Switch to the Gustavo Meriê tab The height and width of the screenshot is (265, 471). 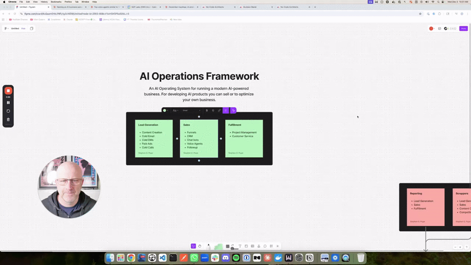point(256,7)
